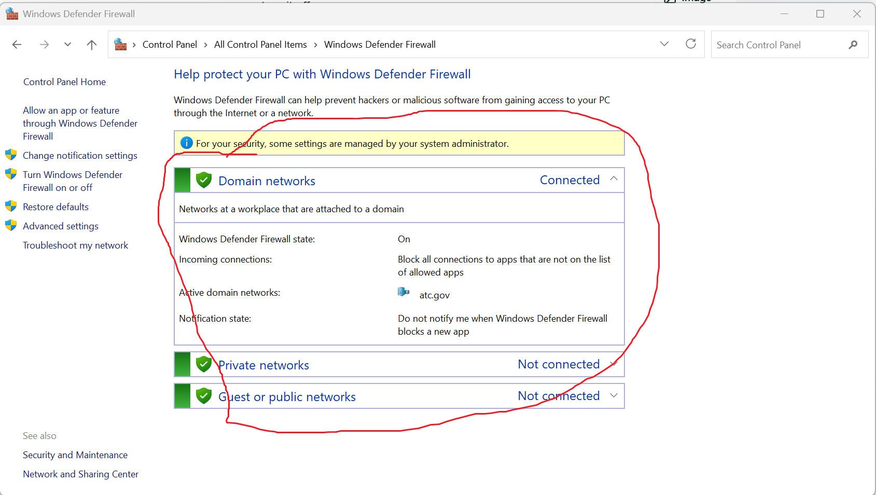This screenshot has width=876, height=495.
Task: Open Network and Sharing Center link
Action: (x=80, y=474)
